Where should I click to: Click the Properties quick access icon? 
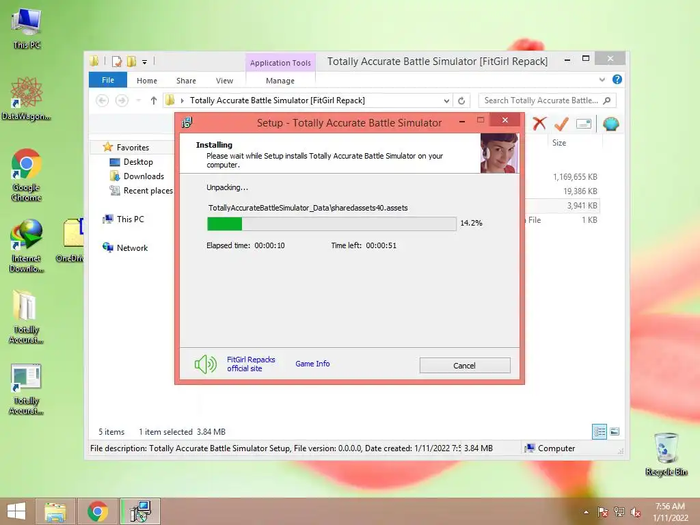pos(117,62)
